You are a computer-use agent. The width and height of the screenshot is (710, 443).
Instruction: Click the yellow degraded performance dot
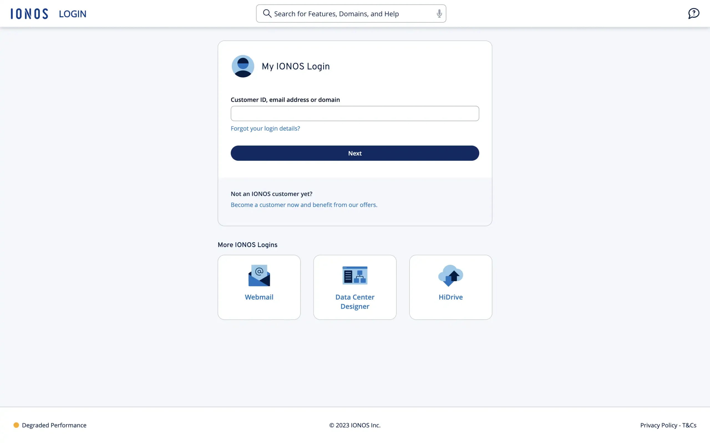pyautogui.click(x=16, y=425)
